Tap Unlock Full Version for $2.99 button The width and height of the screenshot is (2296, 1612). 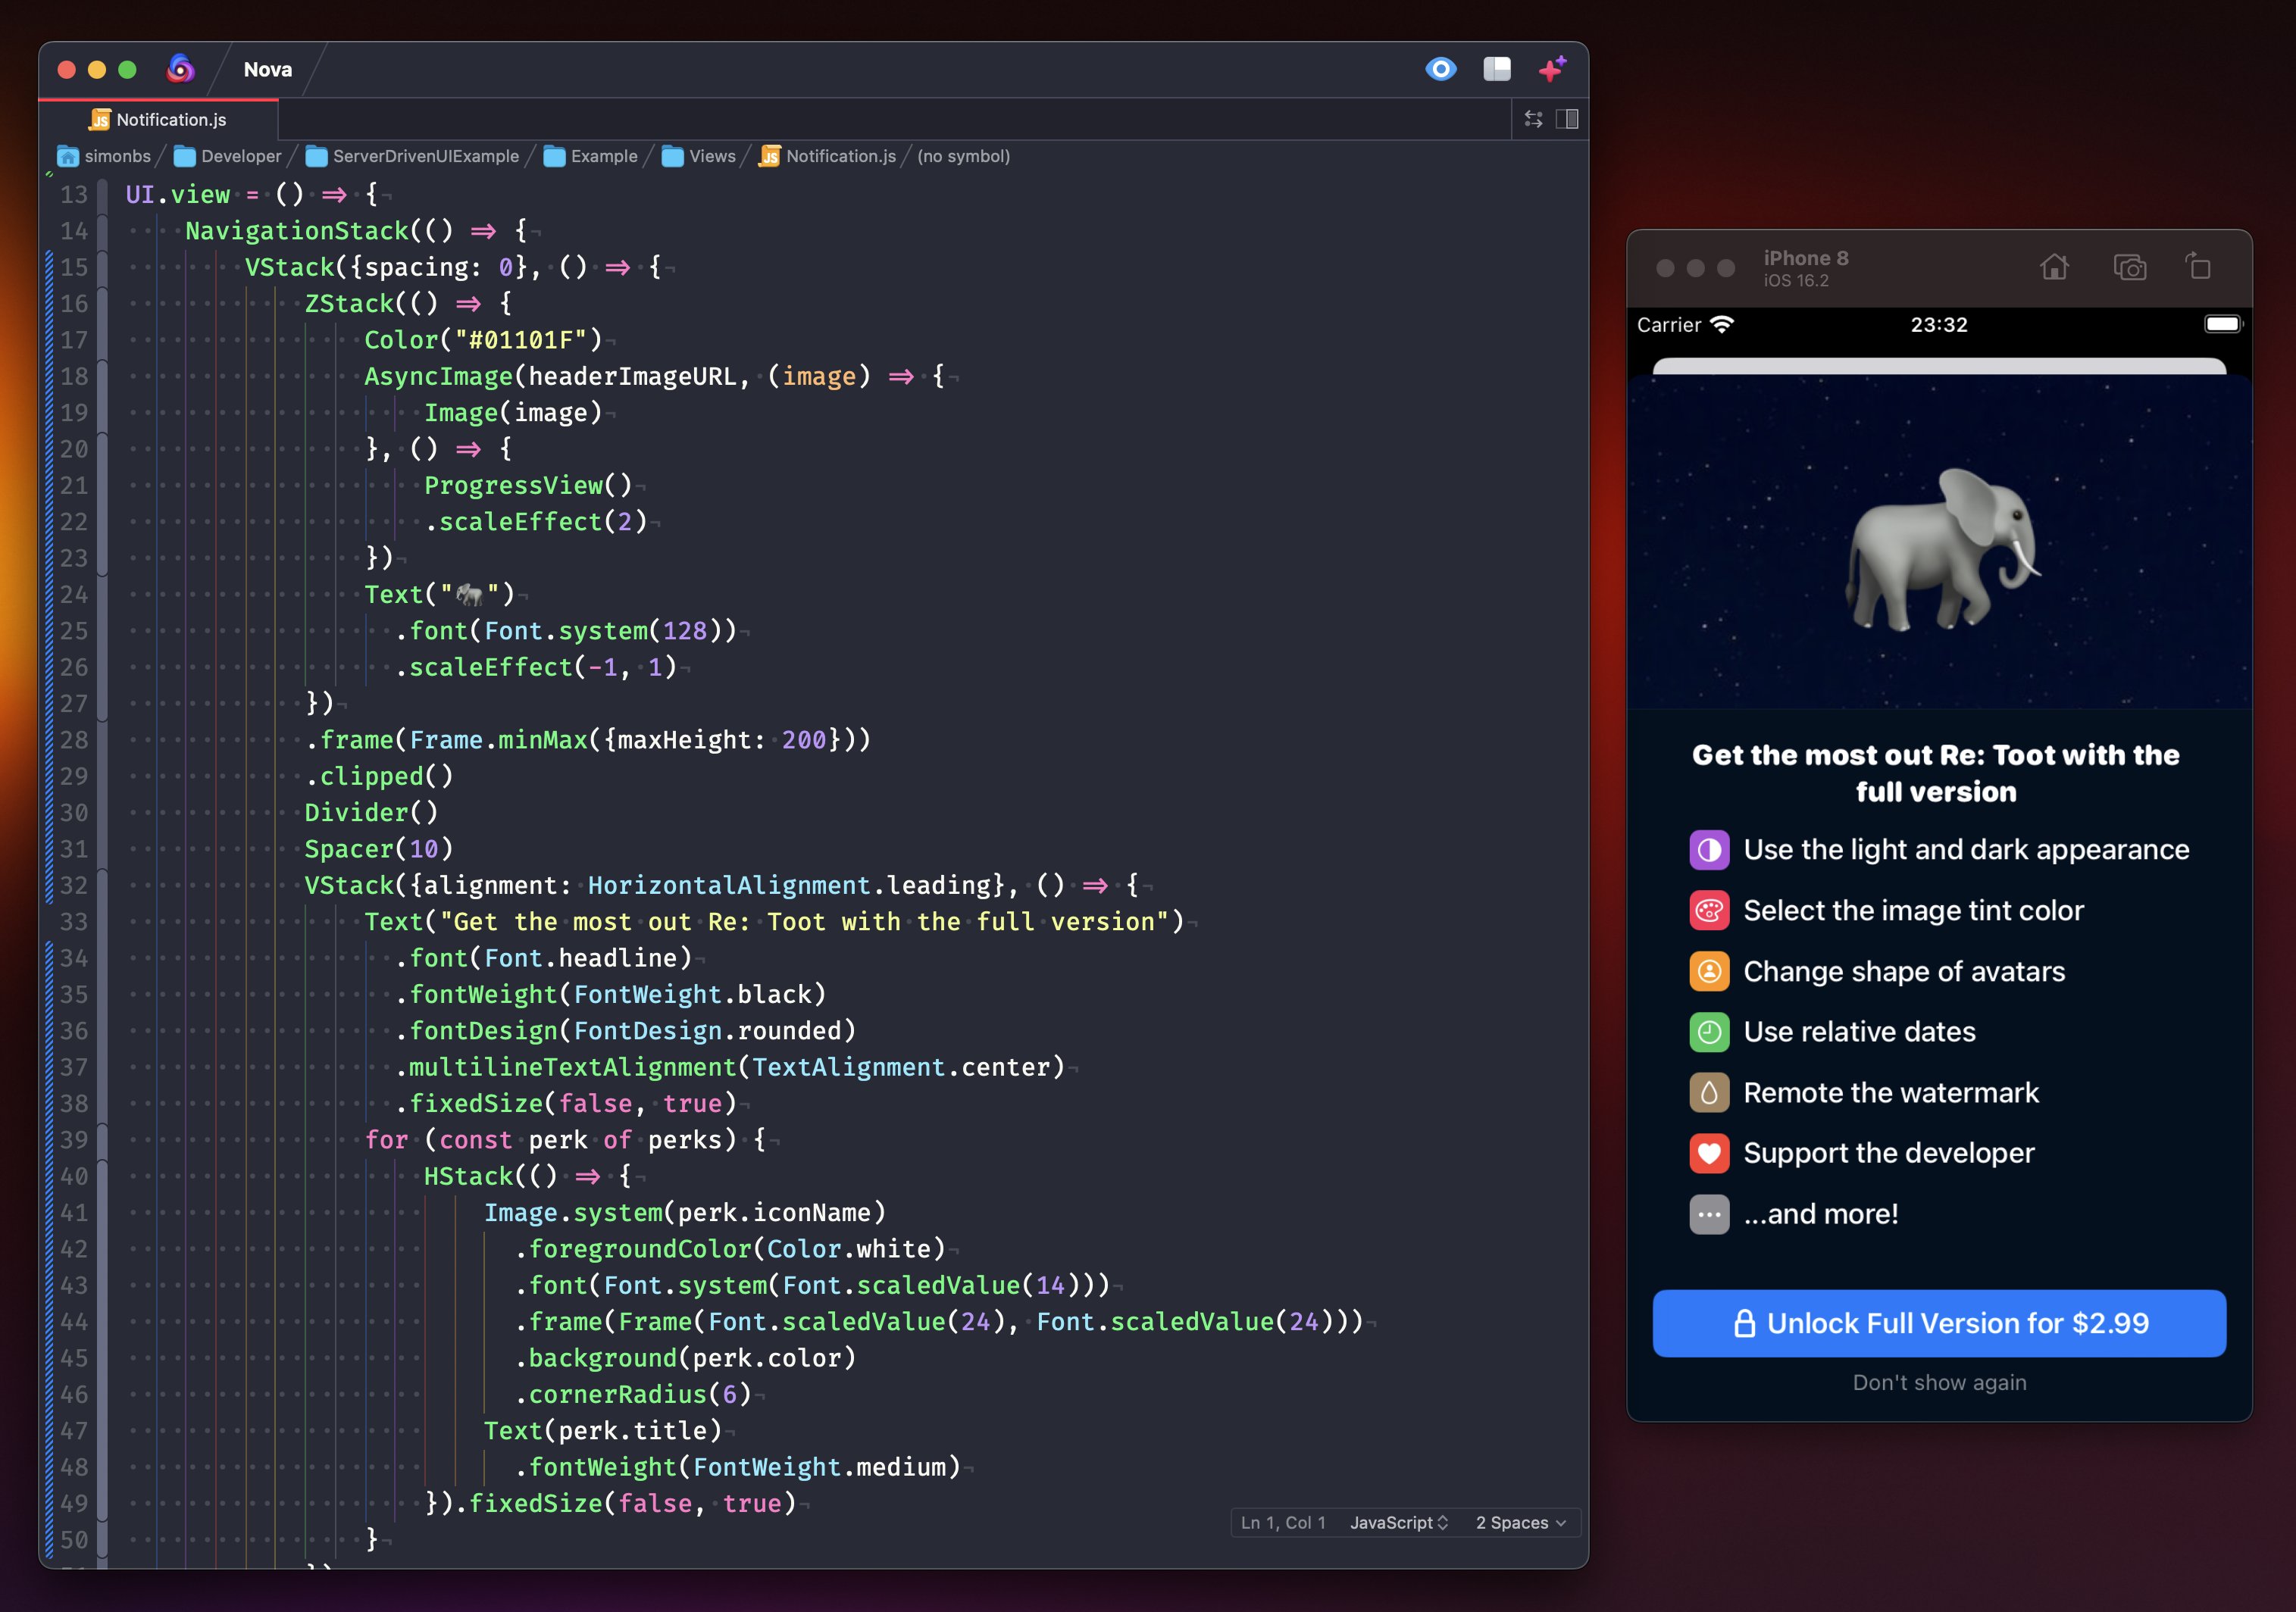pyautogui.click(x=1939, y=1323)
